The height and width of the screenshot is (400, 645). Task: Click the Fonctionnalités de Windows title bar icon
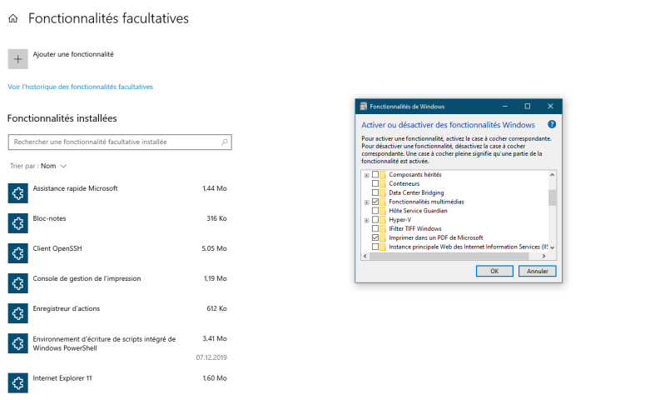(x=363, y=107)
